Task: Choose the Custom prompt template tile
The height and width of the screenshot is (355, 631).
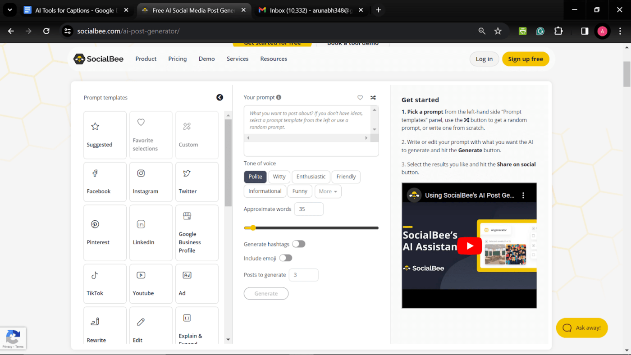Action: point(197,135)
